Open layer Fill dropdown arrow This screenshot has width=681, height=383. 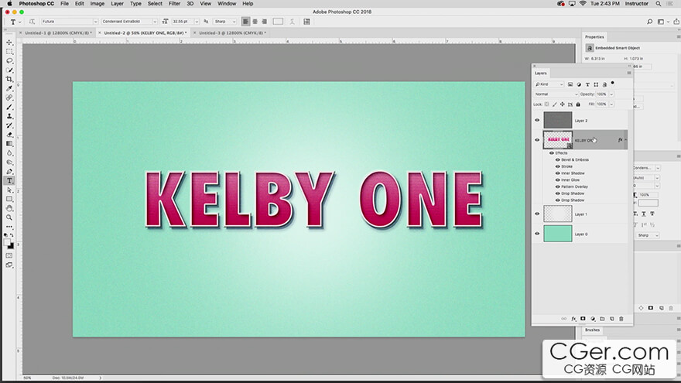click(611, 104)
